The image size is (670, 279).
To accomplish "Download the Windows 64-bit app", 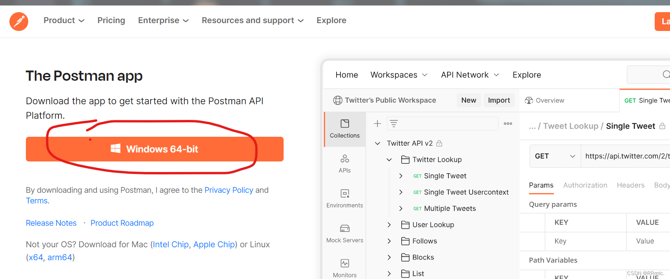I will [x=155, y=149].
